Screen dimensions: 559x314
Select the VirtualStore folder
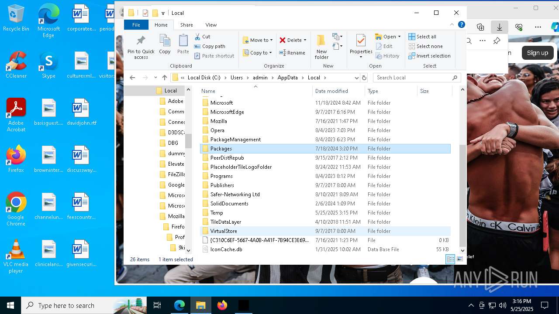tap(325, 231)
